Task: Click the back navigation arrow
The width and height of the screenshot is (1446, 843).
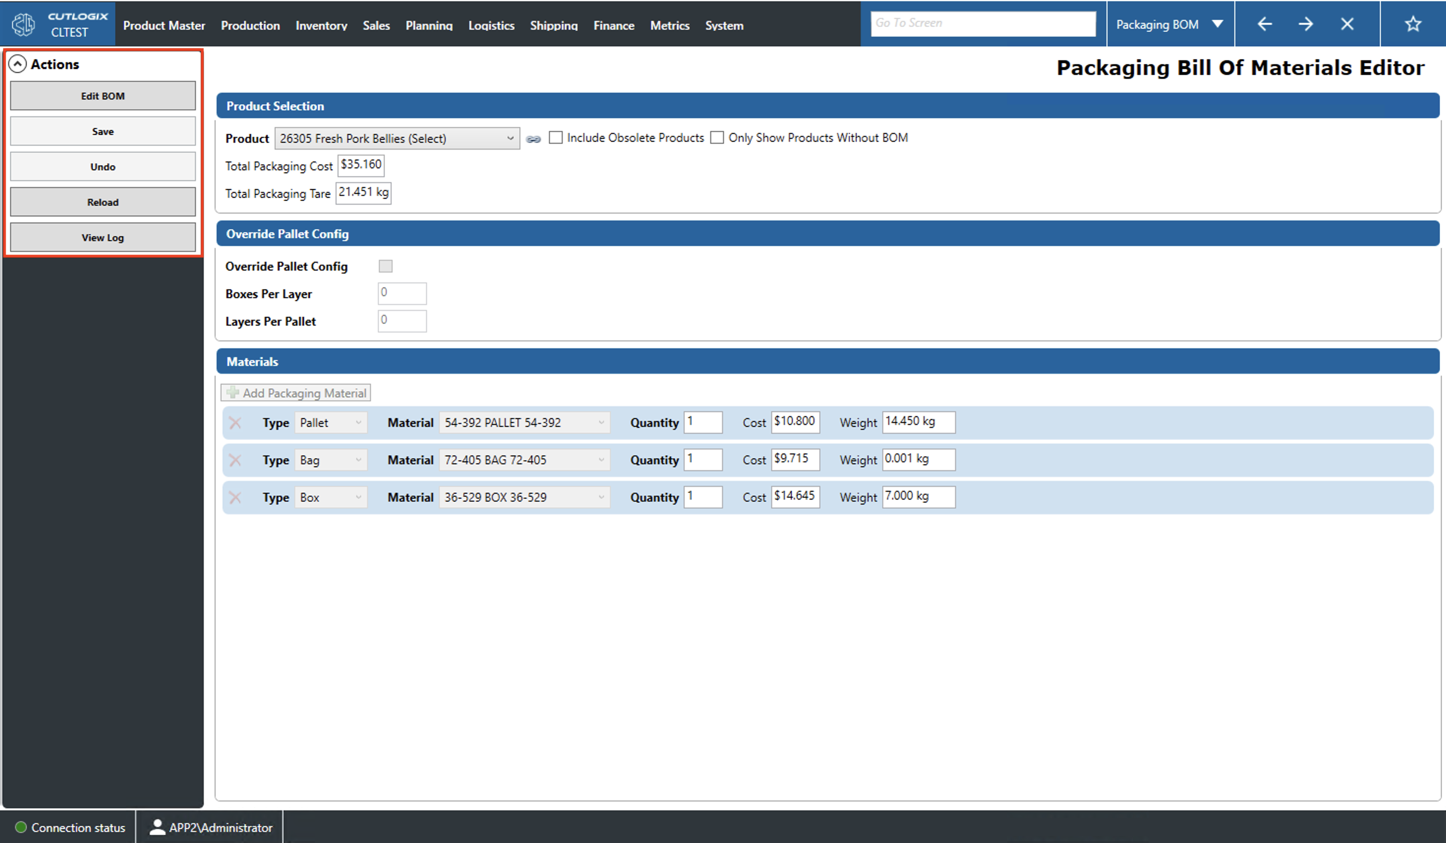Action: (1265, 24)
